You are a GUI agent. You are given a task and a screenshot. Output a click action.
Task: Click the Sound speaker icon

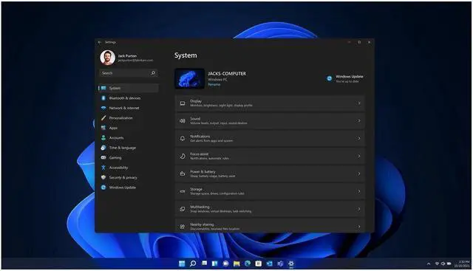[183, 121]
